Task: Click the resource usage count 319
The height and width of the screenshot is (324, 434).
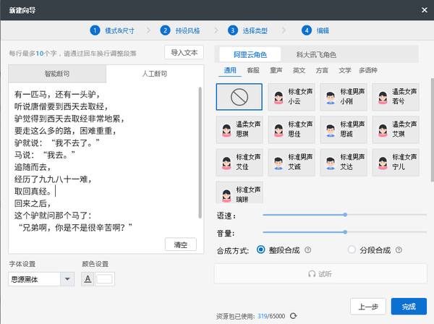Action: click(x=262, y=316)
